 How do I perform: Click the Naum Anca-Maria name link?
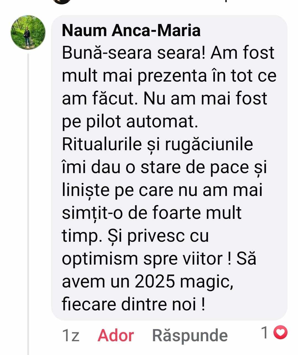click(x=131, y=30)
